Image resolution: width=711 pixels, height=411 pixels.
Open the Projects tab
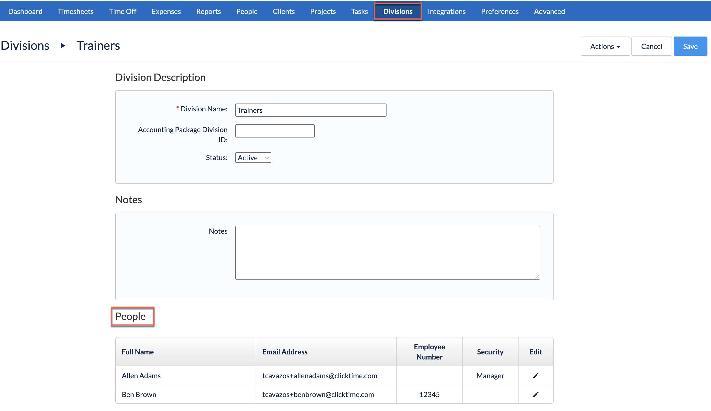(323, 11)
